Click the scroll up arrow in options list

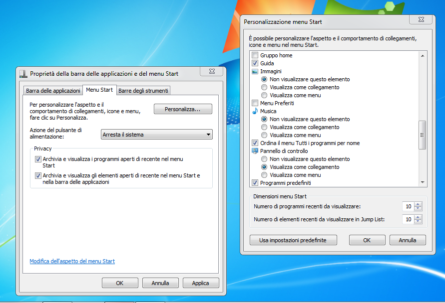423,55
